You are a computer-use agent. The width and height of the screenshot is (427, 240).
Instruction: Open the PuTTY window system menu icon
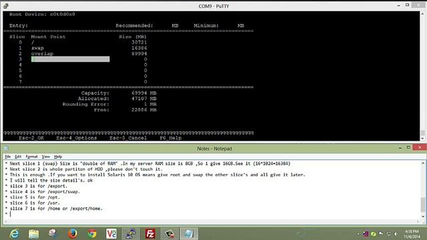(x=6, y=6)
